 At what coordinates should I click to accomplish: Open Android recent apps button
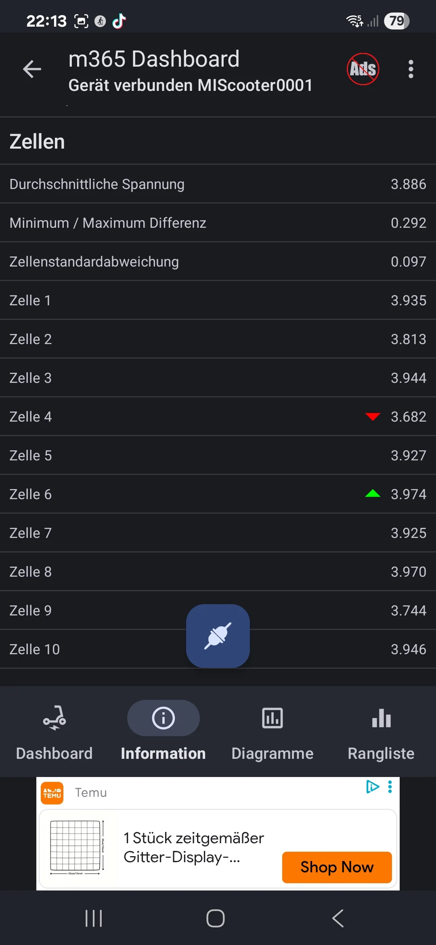pyautogui.click(x=94, y=918)
